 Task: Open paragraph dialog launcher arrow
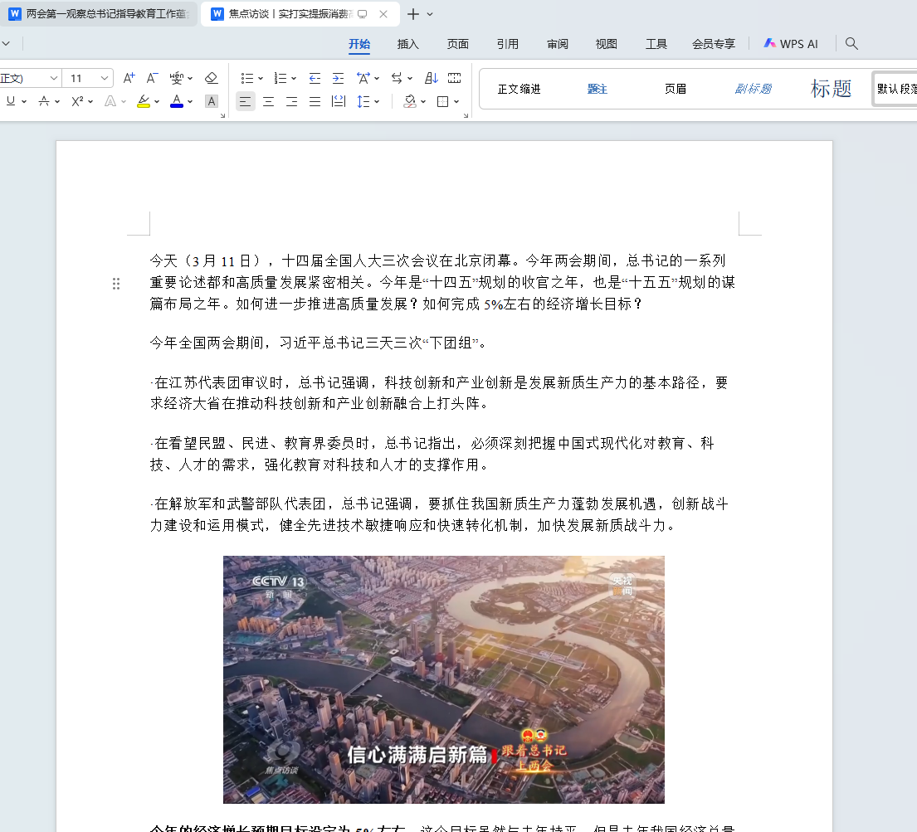pyautogui.click(x=466, y=116)
